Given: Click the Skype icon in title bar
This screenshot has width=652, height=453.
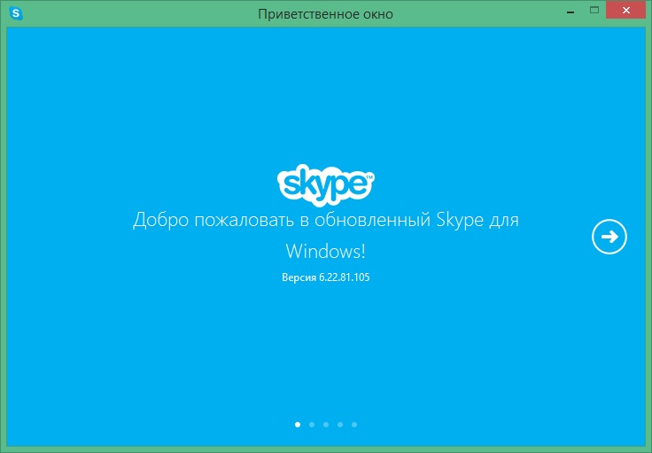Looking at the screenshot, I should click(16, 13).
